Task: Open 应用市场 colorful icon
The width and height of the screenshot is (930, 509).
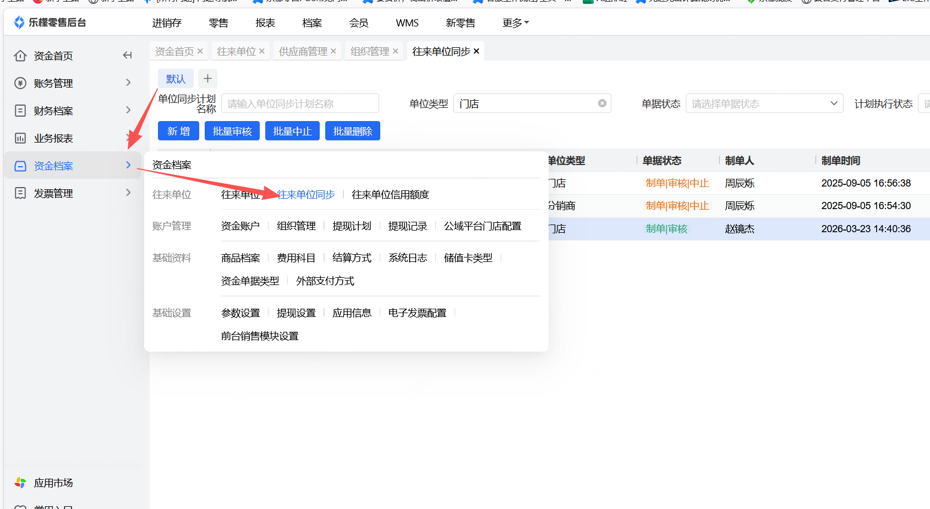Action: pyautogui.click(x=20, y=483)
